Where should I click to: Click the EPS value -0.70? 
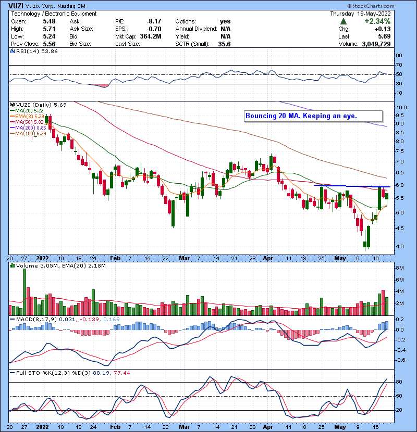click(154, 29)
